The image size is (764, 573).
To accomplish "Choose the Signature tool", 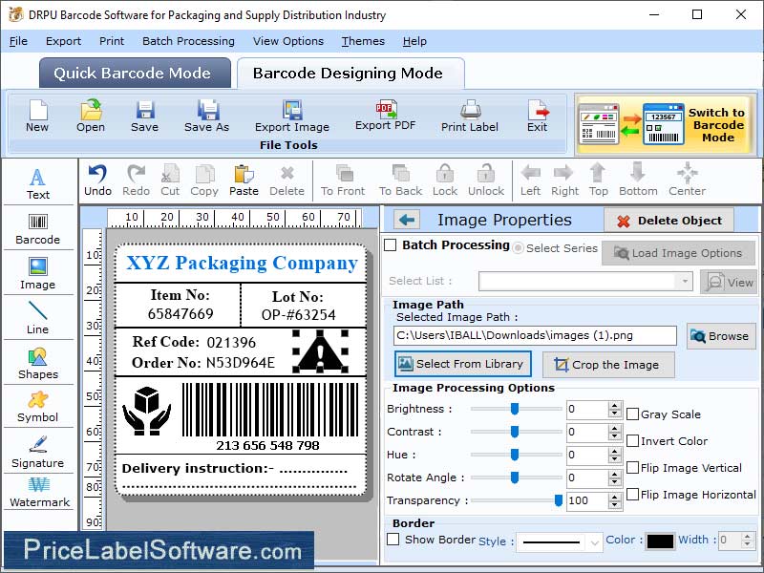I will [37, 452].
